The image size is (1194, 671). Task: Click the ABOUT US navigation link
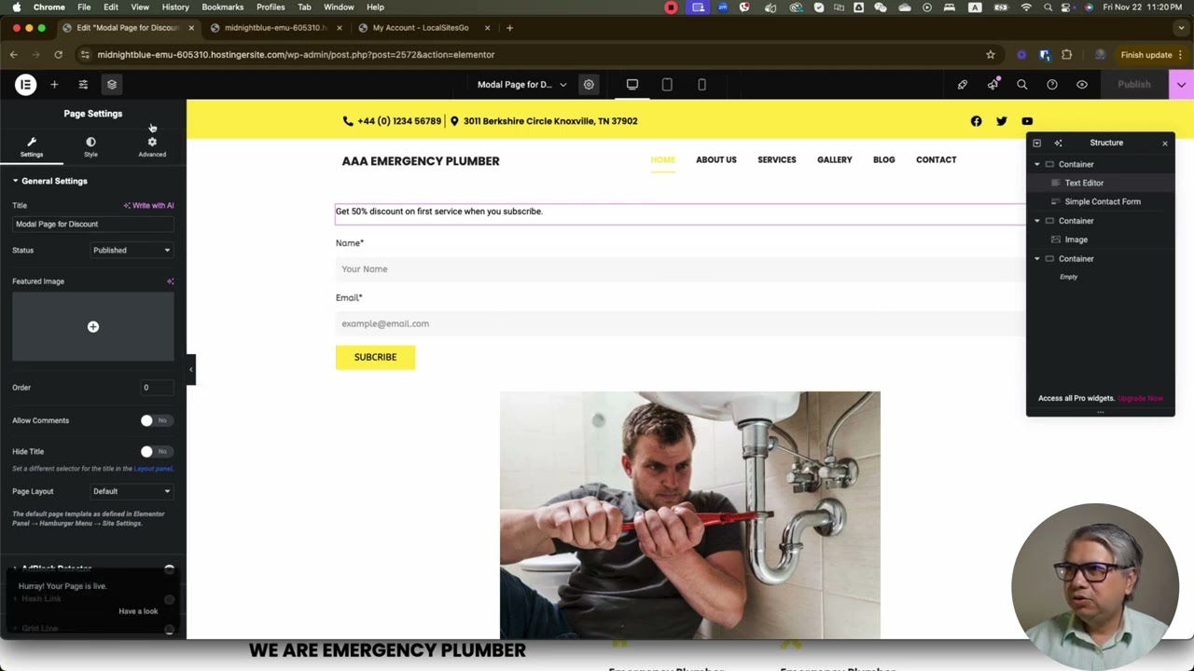tap(716, 159)
